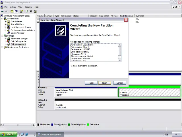Click the Delete X toolbar icon
Image resolution: width=182 pixels, height=137 pixels.
pos(31,11)
